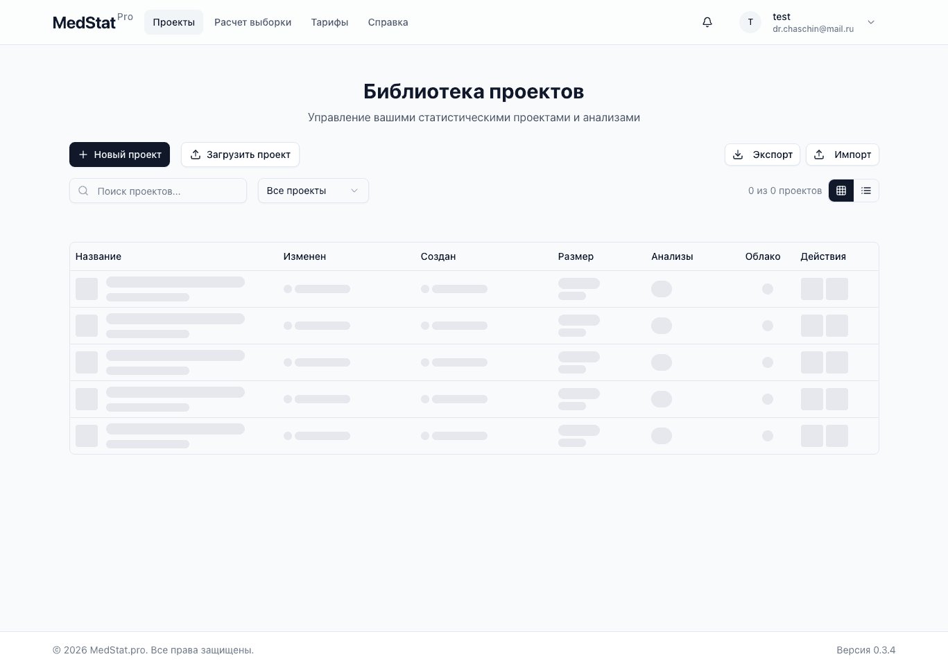This screenshot has height=668, width=948.
Task: Open the Проекты navigation tab
Action: click(173, 22)
